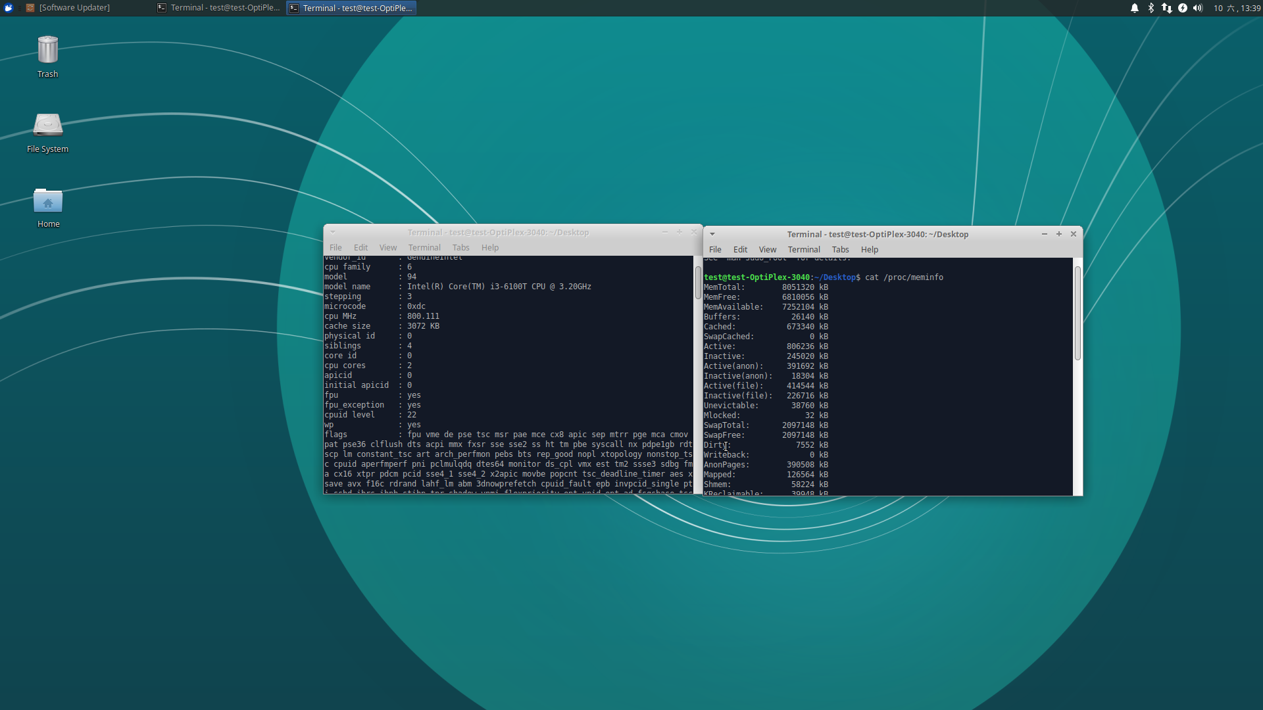The height and width of the screenshot is (710, 1263).
Task: Click the cpuinfo terminal scrollbar handle
Action: coord(698,283)
